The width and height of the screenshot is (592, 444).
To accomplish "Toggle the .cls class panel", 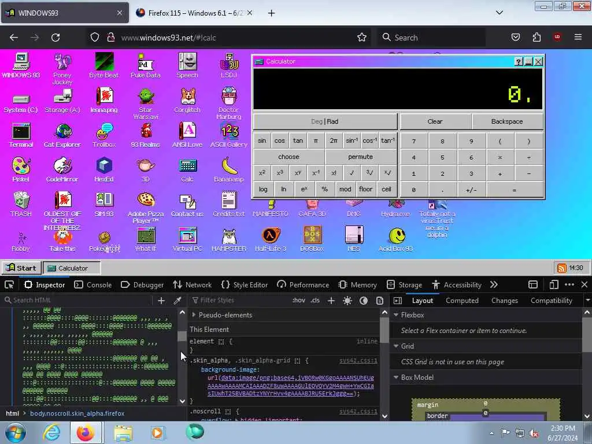I will [x=315, y=301].
